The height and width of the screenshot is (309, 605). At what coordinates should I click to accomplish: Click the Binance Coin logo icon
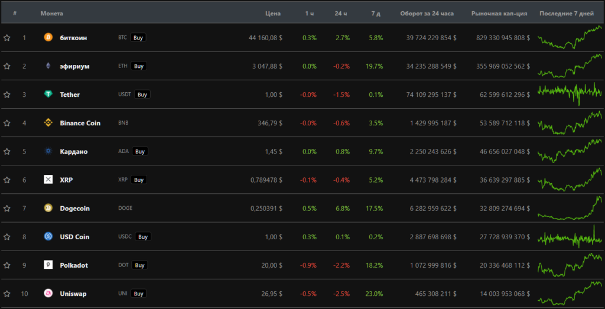(48, 123)
